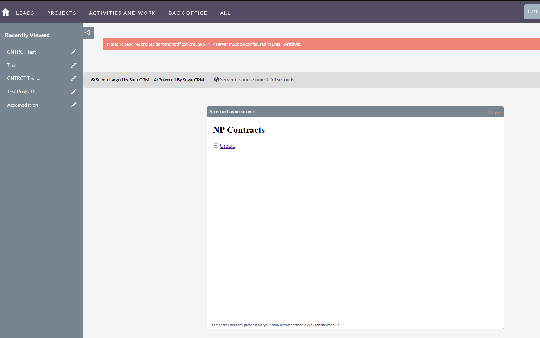Close the error dialog

494,112
